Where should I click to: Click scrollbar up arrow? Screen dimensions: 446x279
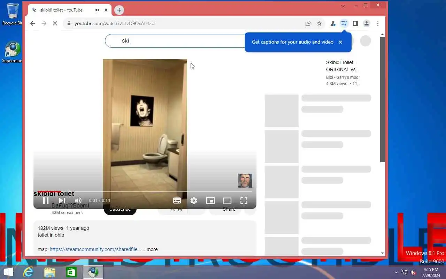[x=382, y=34]
